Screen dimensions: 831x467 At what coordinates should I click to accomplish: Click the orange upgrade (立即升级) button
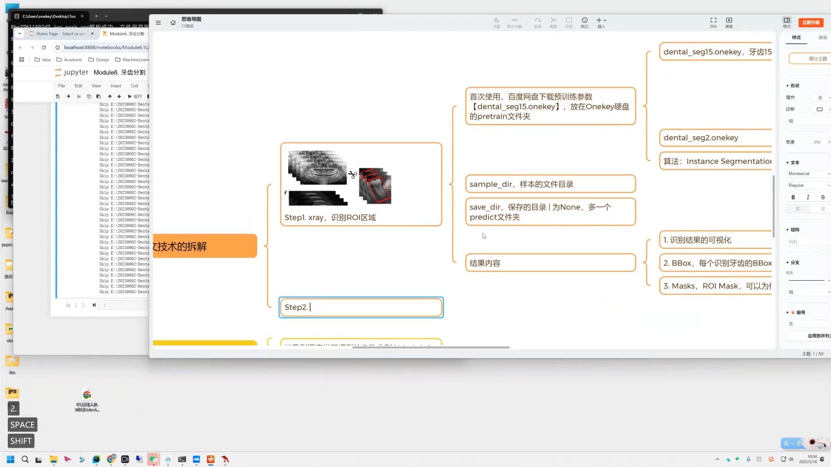tap(811, 22)
